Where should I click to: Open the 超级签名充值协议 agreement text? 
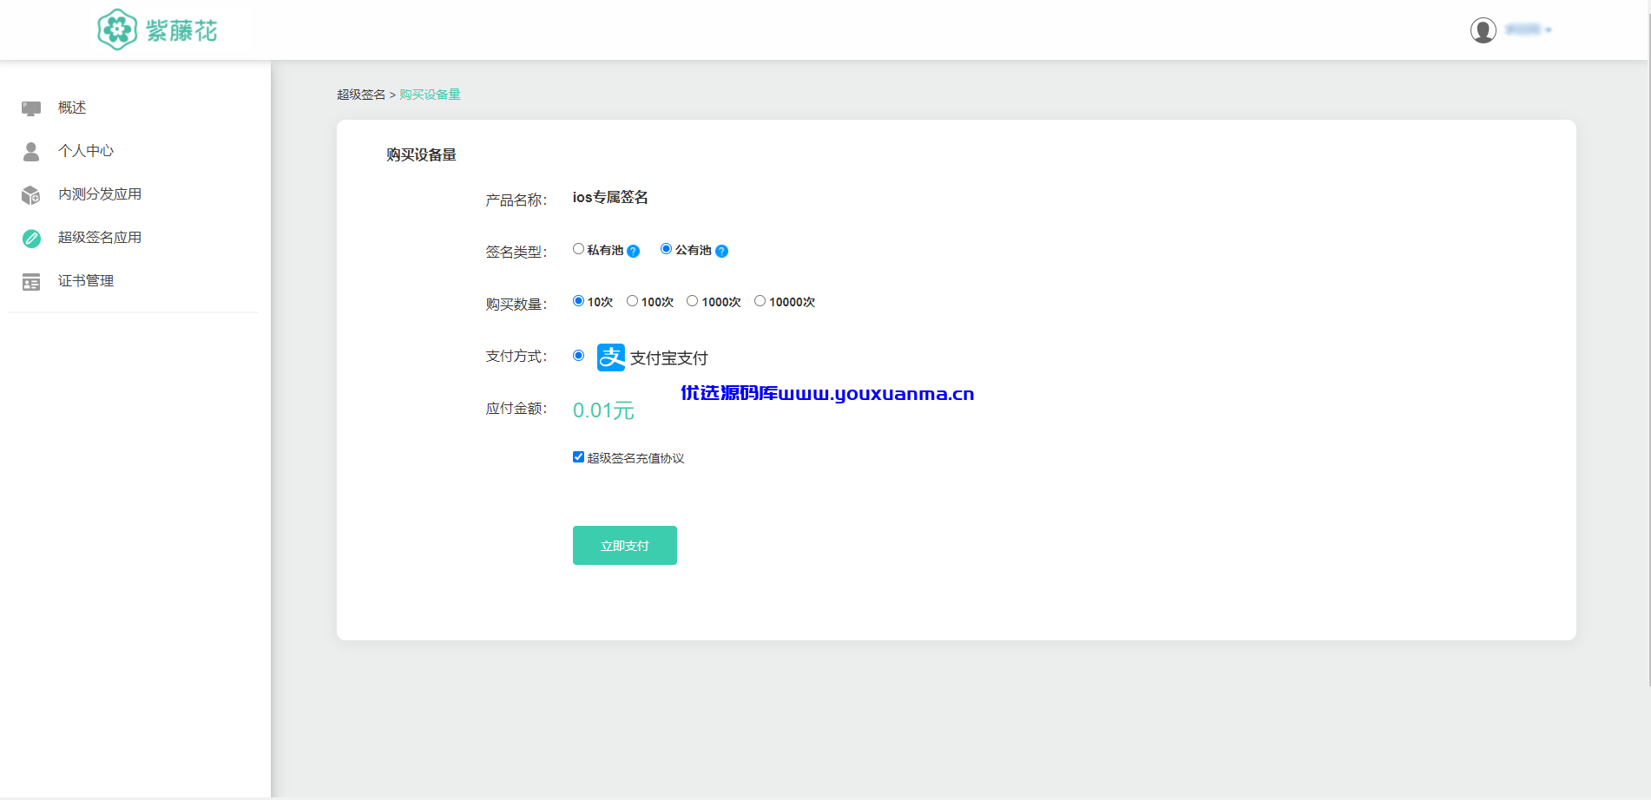pyautogui.click(x=635, y=458)
